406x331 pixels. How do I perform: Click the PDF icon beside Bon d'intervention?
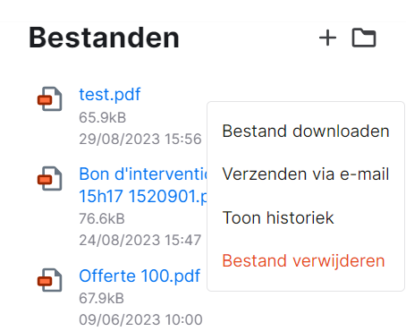(50, 178)
